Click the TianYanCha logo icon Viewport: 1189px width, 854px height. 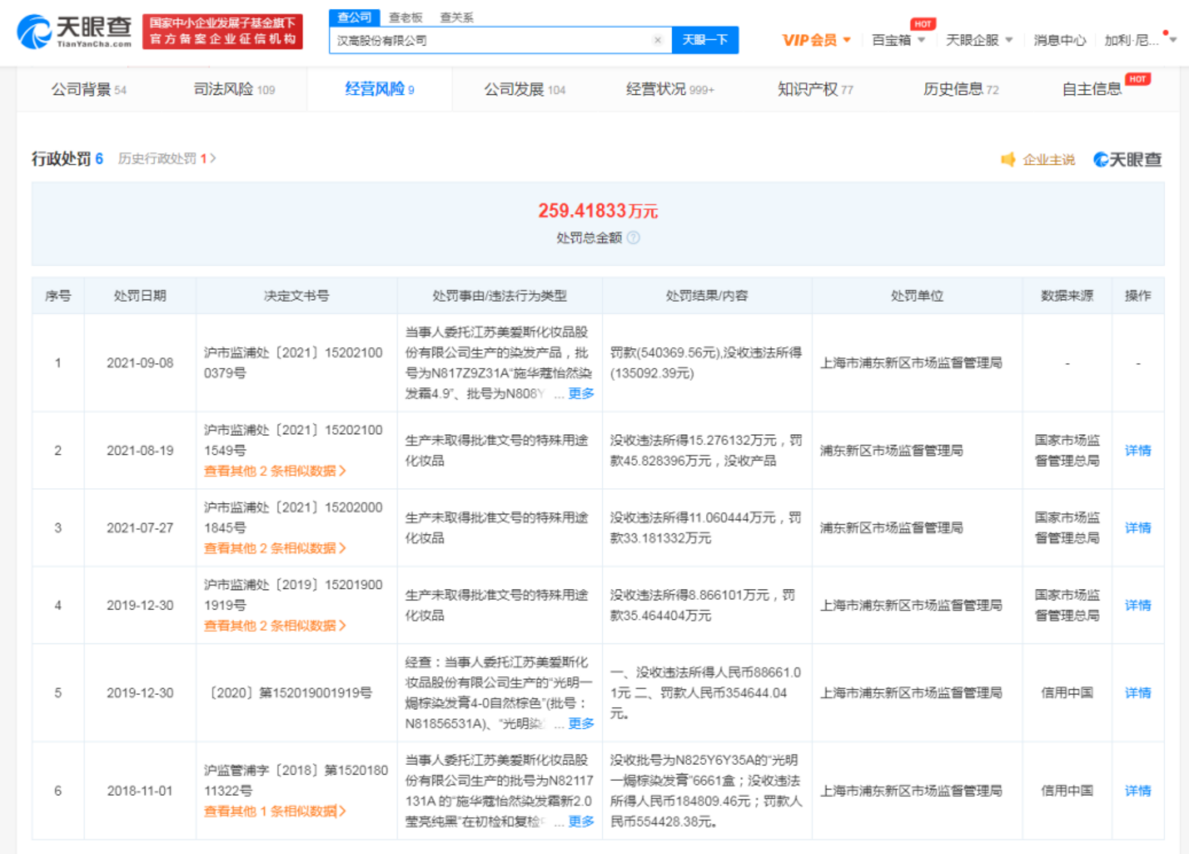coord(34,32)
